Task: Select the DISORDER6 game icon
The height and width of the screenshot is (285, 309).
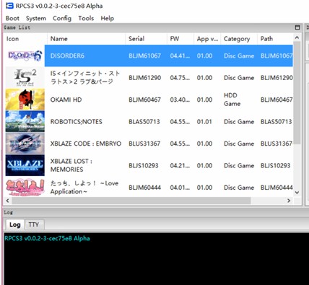Action: pos(25,56)
